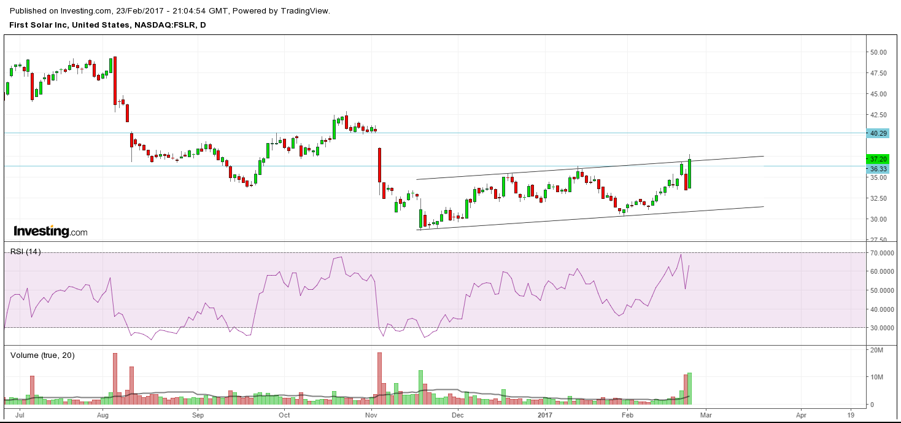The height and width of the screenshot is (423, 901).
Task: Click the Aug date axis label
Action: point(103,416)
